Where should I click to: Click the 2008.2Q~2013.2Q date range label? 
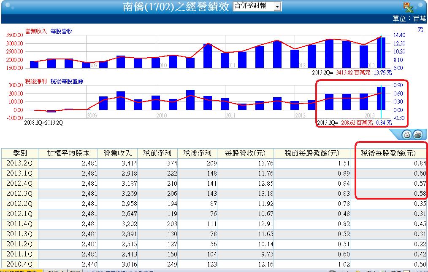(43, 123)
